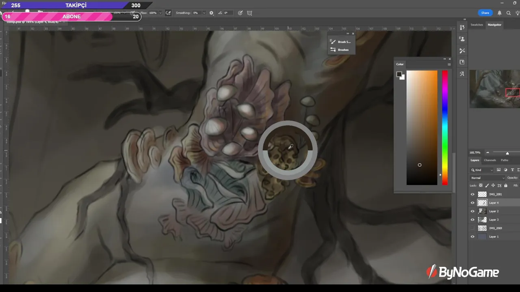Open symmetry paint butterfly icon
This screenshot has height=292, width=520.
[249, 13]
